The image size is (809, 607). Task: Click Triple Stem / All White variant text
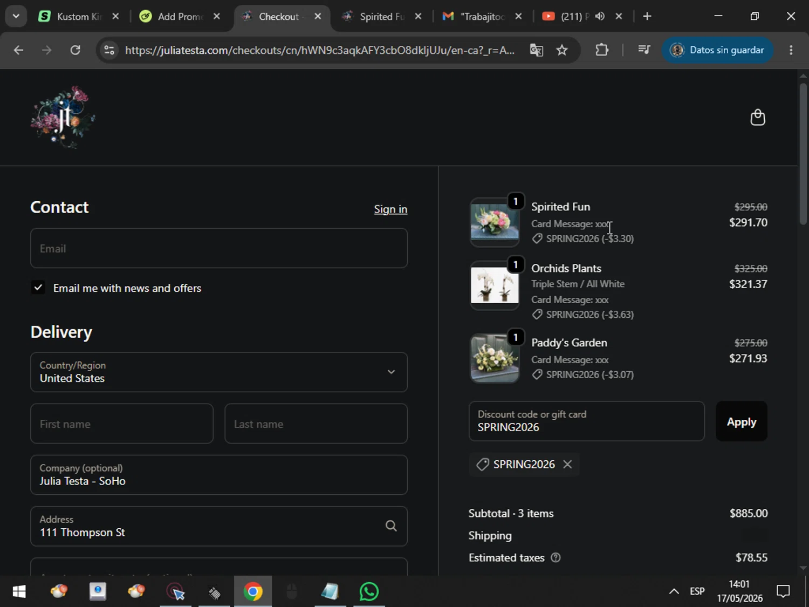coord(578,284)
